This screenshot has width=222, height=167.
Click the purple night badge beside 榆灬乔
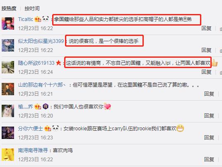tap(46, 106)
